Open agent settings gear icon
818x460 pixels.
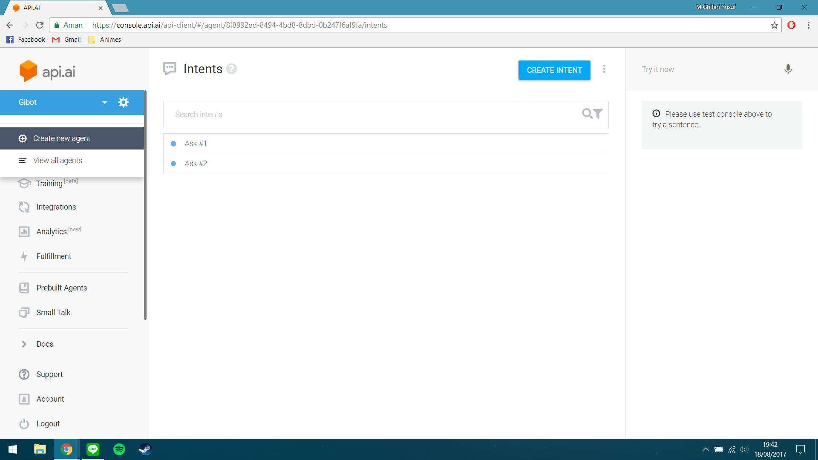coord(124,102)
